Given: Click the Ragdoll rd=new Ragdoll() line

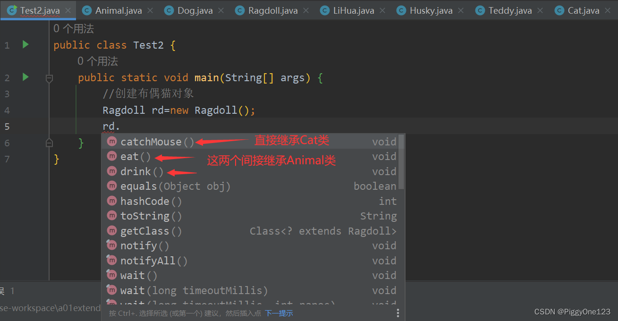Looking at the screenshot, I should click(x=179, y=110).
